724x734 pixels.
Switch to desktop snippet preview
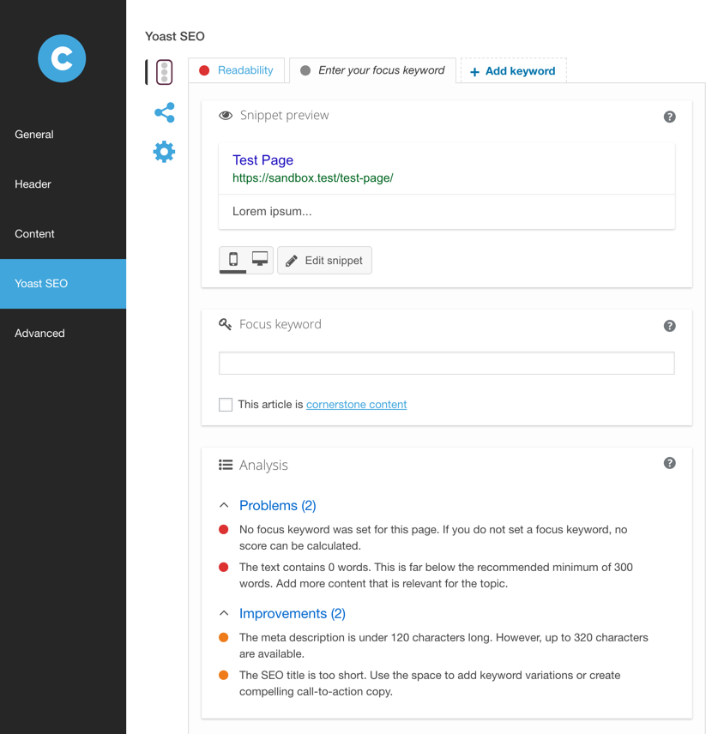(x=260, y=259)
